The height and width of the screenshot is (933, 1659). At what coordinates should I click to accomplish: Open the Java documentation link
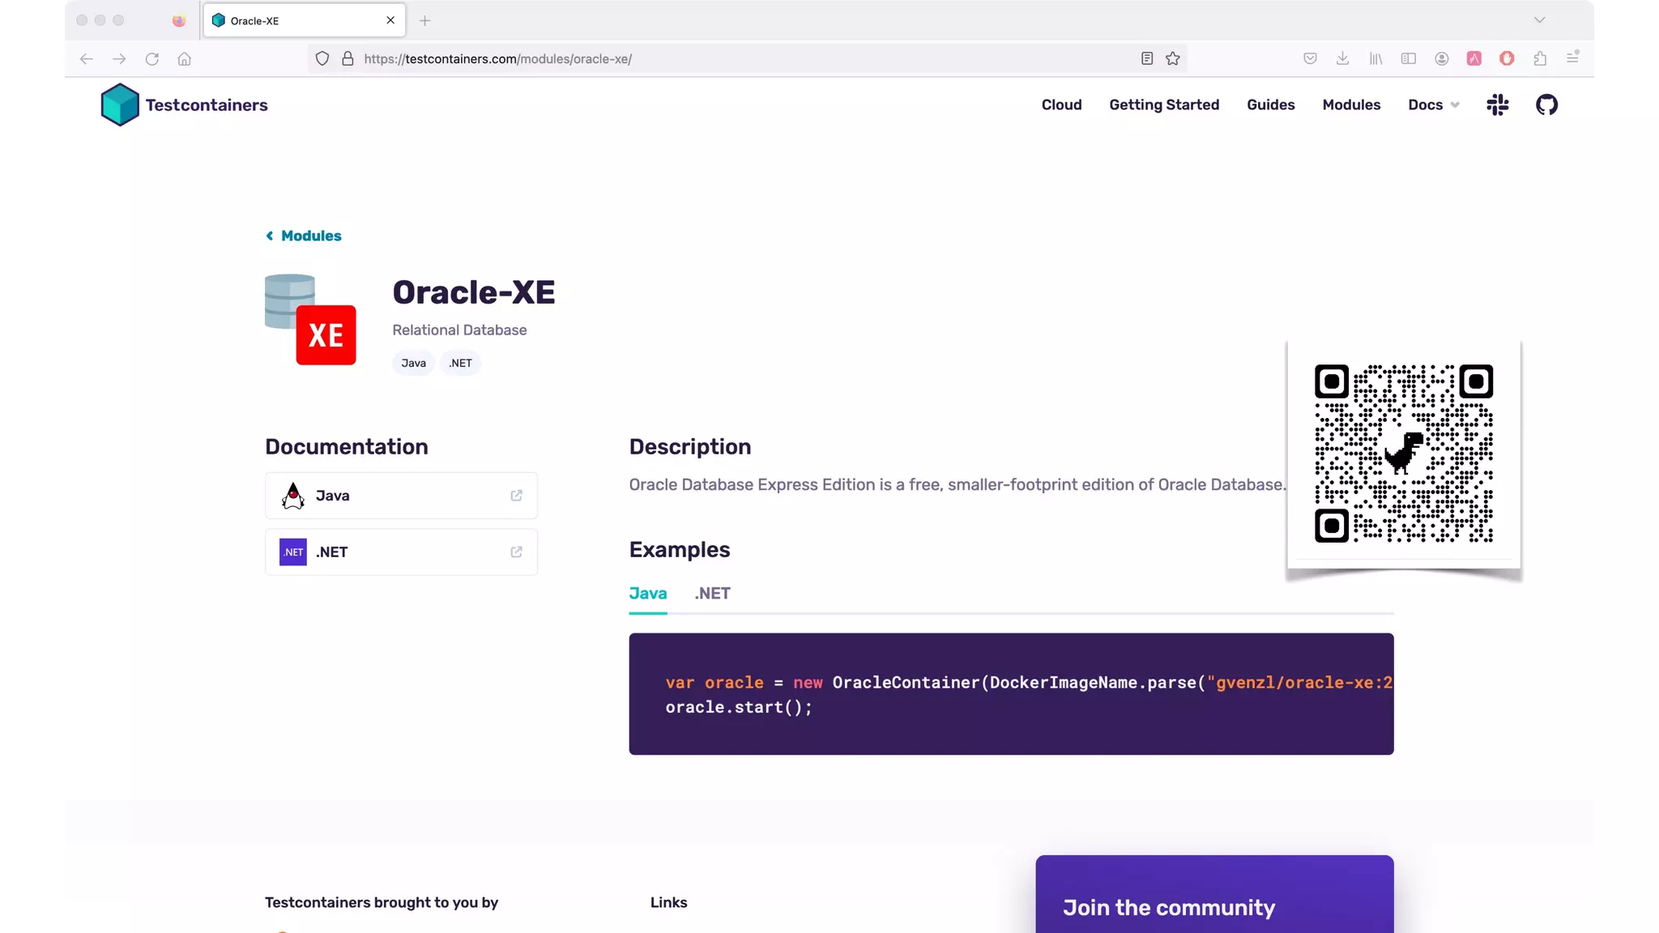pos(401,496)
